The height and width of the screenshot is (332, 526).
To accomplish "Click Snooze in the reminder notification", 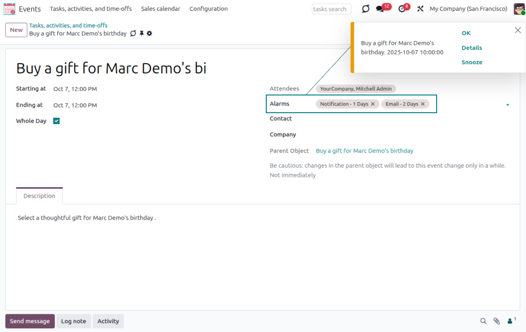I will pyautogui.click(x=472, y=62).
